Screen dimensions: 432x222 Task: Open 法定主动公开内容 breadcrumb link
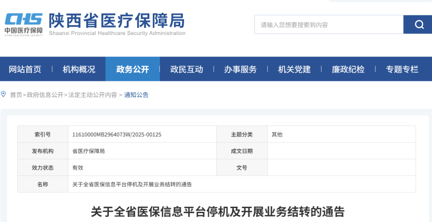(x=92, y=95)
